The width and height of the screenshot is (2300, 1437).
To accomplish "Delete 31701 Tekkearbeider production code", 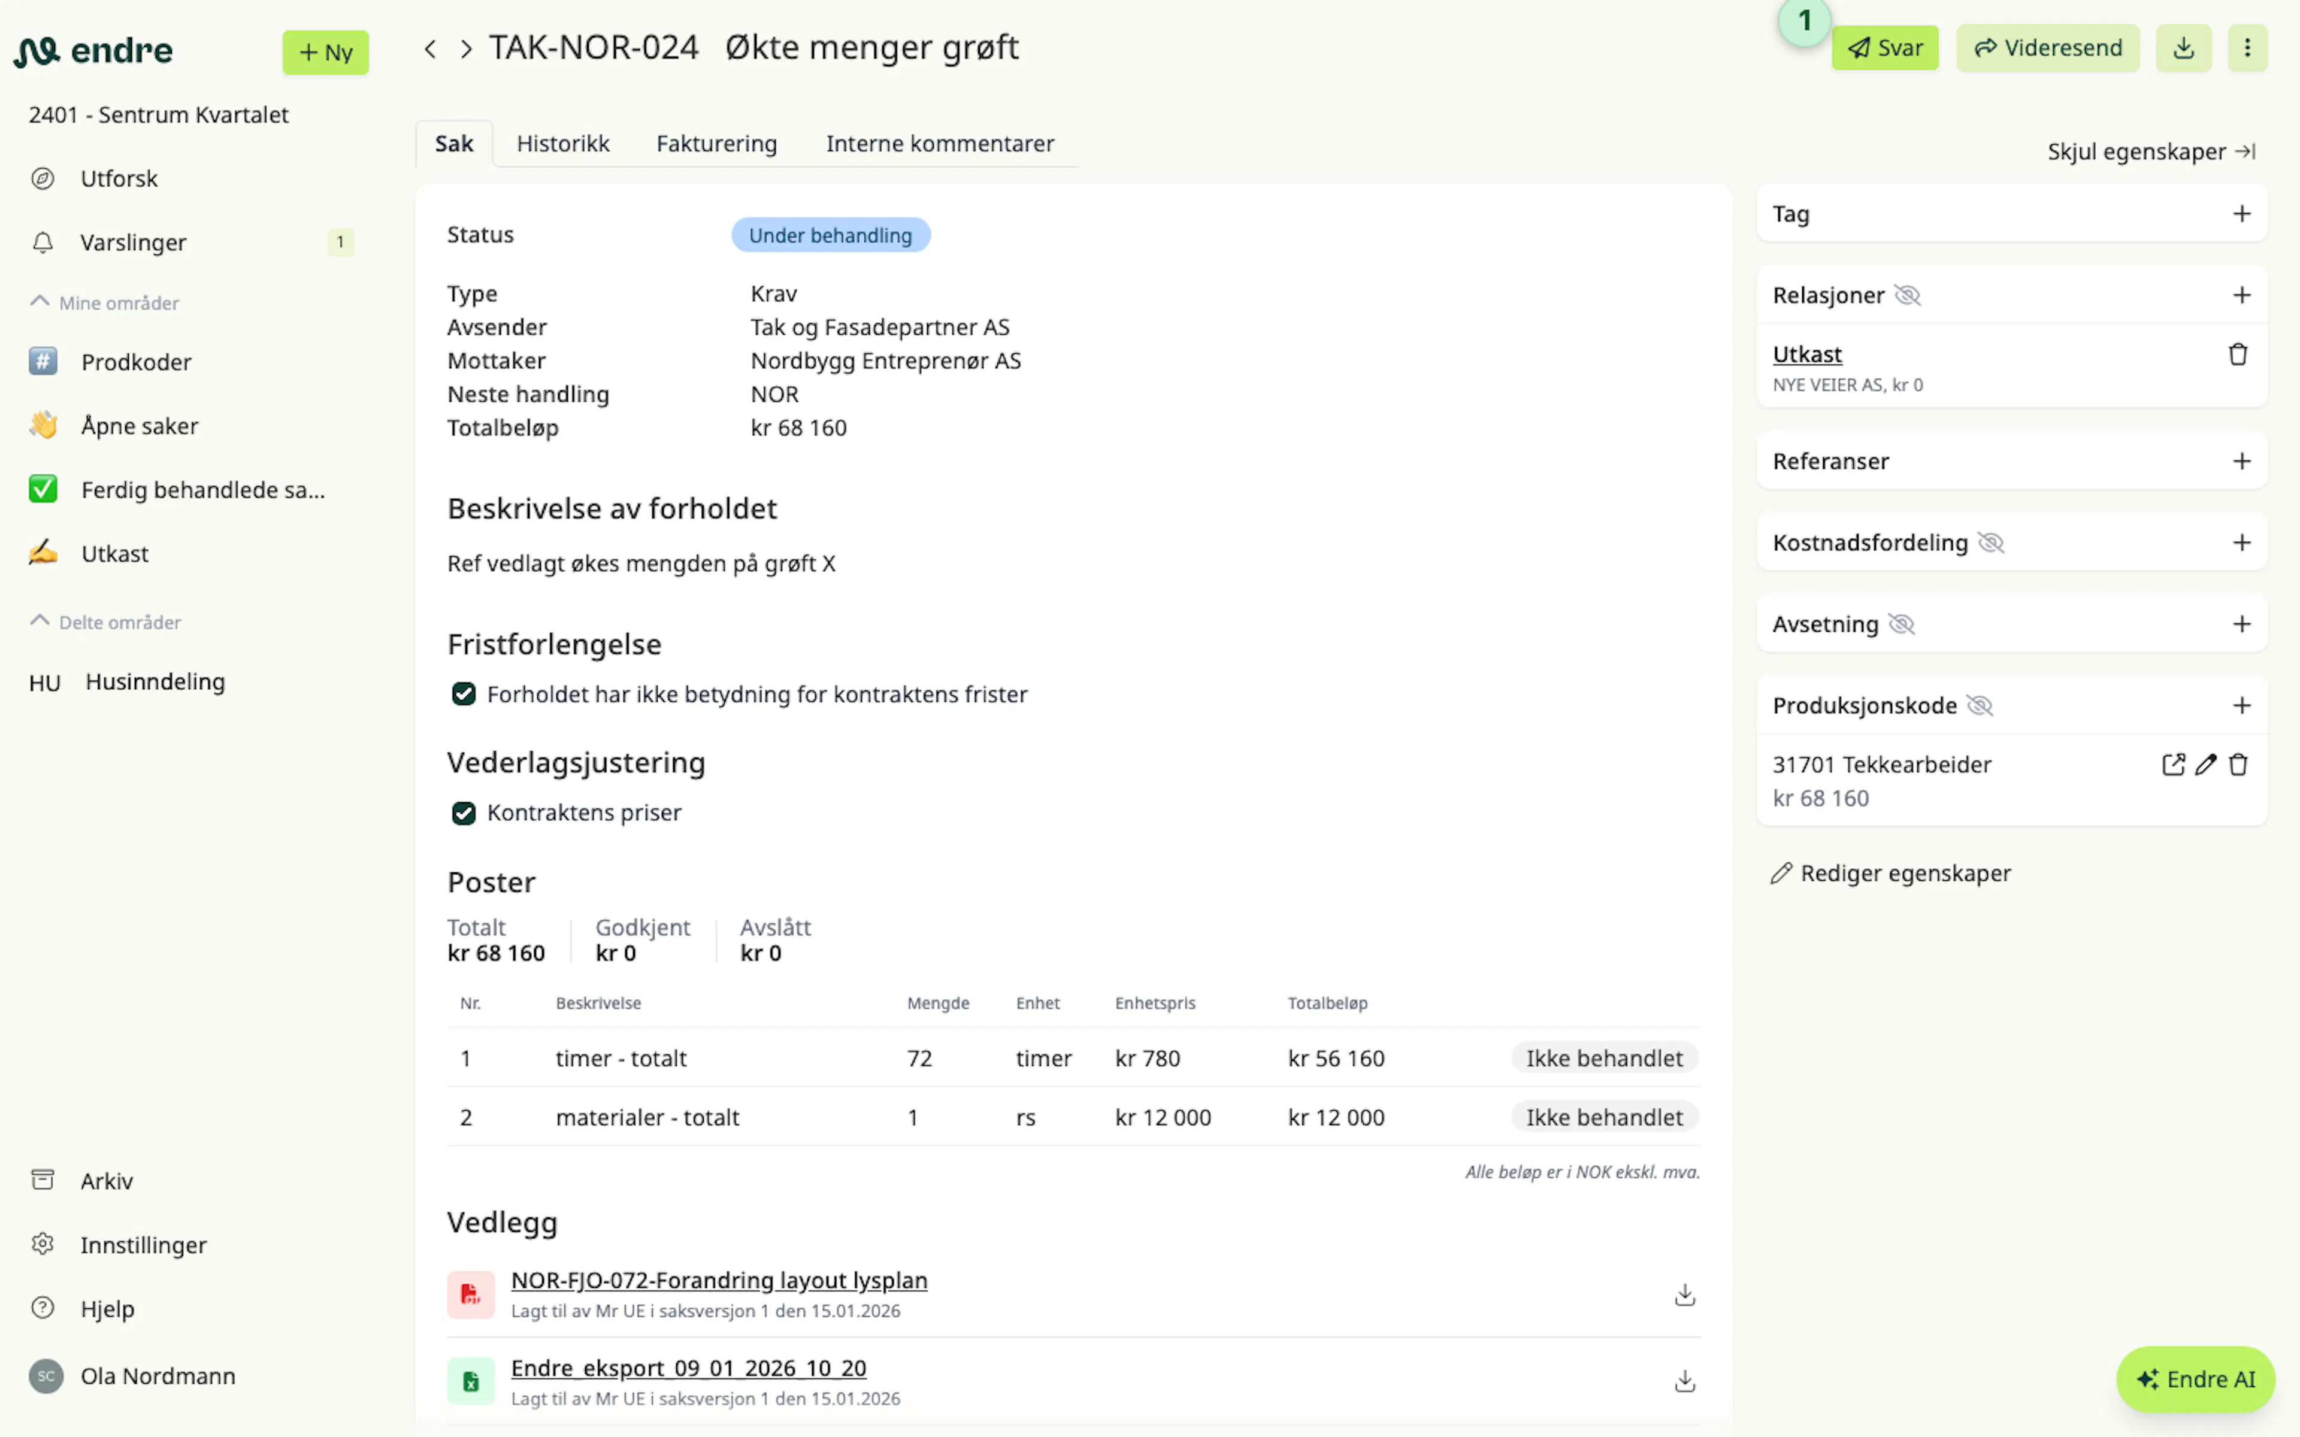I will (2238, 764).
